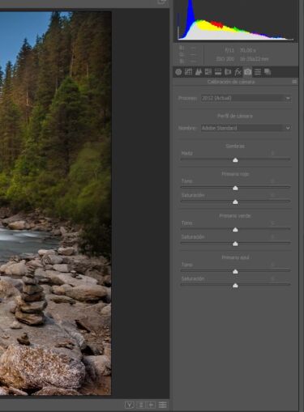The width and height of the screenshot is (304, 412).
Task: Select the Camera Calibration camera icon tab
Action: (x=247, y=72)
